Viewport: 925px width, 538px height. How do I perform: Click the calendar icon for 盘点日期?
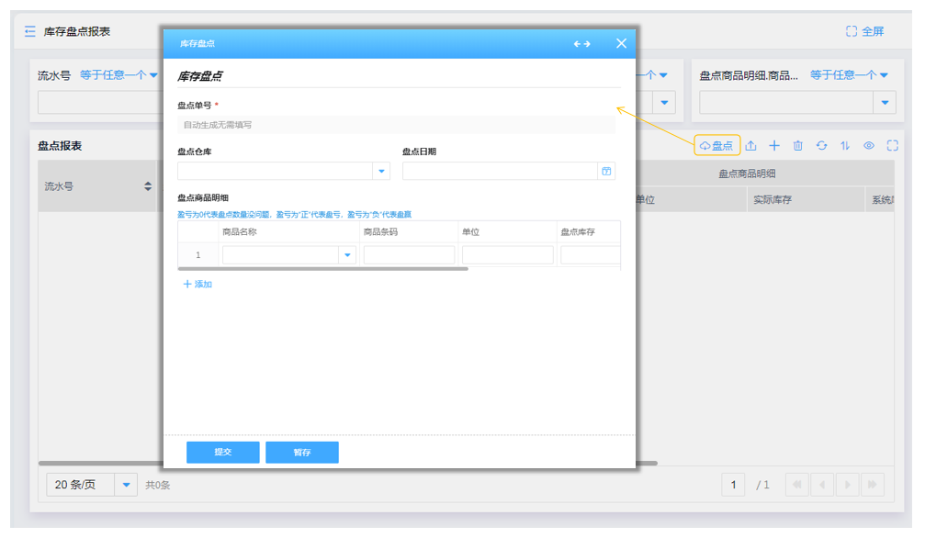point(606,171)
